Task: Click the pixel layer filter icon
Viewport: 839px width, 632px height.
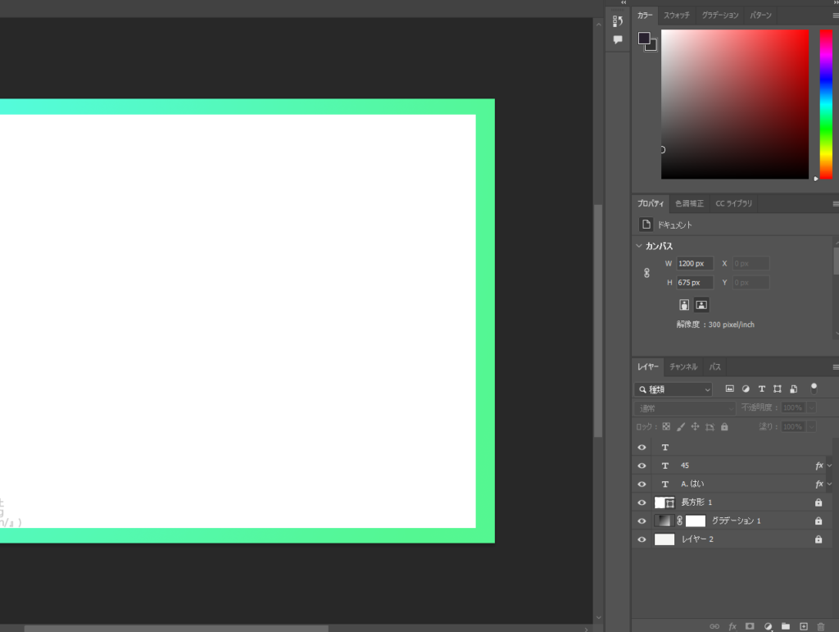Action: click(729, 389)
